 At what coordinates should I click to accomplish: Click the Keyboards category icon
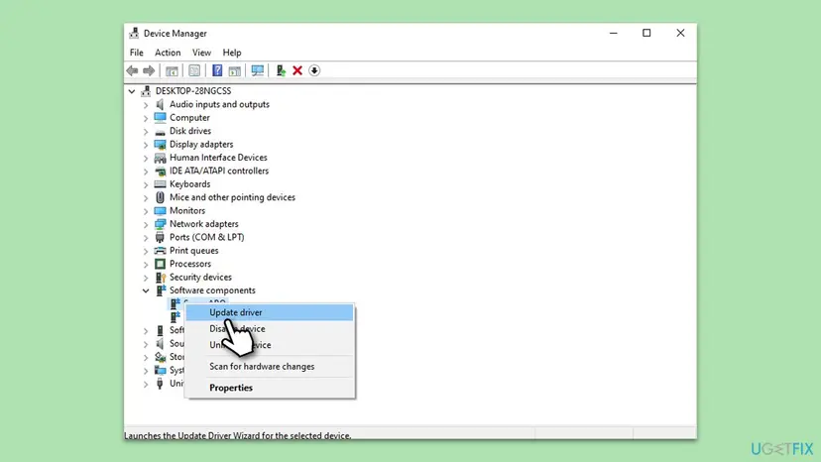click(x=161, y=183)
